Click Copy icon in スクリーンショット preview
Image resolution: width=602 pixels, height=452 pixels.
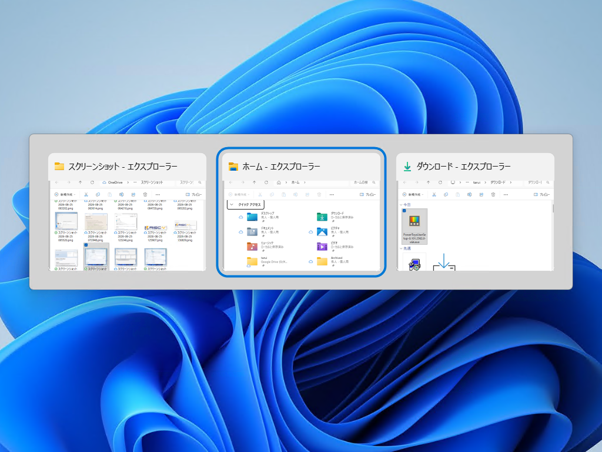coord(98,194)
